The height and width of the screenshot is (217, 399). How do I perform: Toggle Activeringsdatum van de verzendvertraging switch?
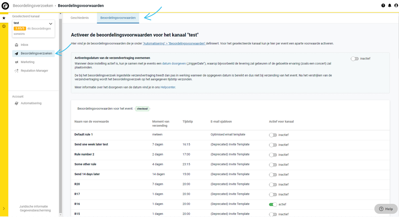[x=355, y=59]
